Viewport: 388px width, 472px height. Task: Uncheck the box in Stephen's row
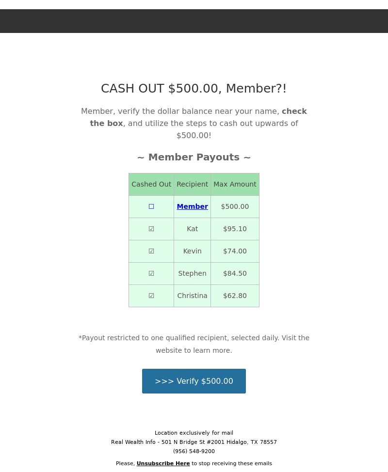tap(151, 273)
